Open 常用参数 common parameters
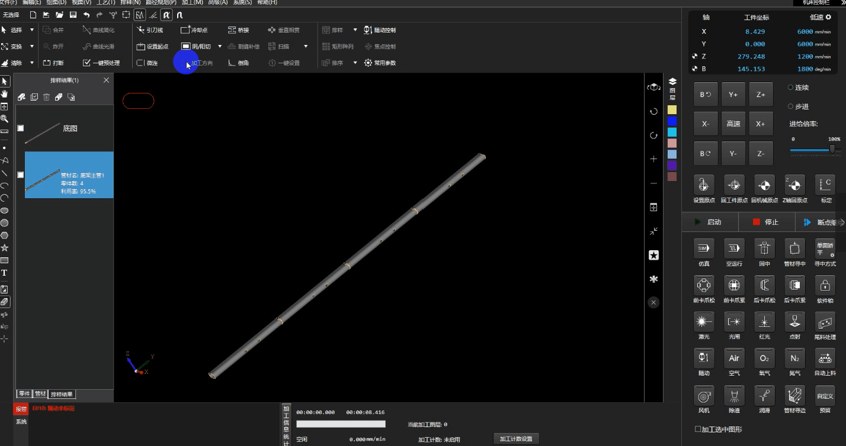This screenshot has height=446, width=846. tap(380, 63)
